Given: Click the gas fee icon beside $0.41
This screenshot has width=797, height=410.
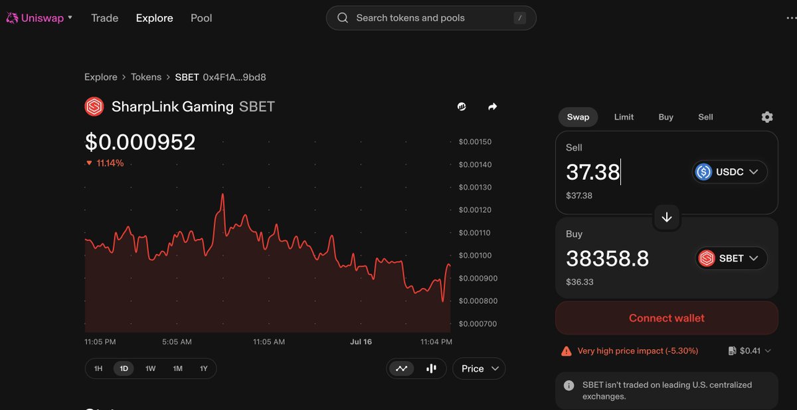Looking at the screenshot, I should [731, 351].
